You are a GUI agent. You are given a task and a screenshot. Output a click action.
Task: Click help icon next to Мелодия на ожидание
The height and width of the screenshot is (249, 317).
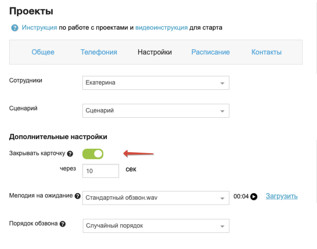[x=78, y=196]
